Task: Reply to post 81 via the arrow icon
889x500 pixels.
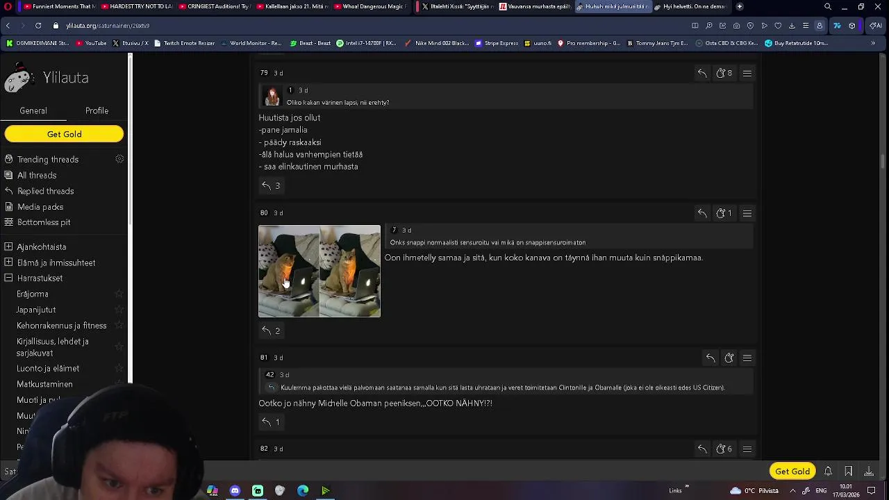Action: pyautogui.click(x=711, y=358)
